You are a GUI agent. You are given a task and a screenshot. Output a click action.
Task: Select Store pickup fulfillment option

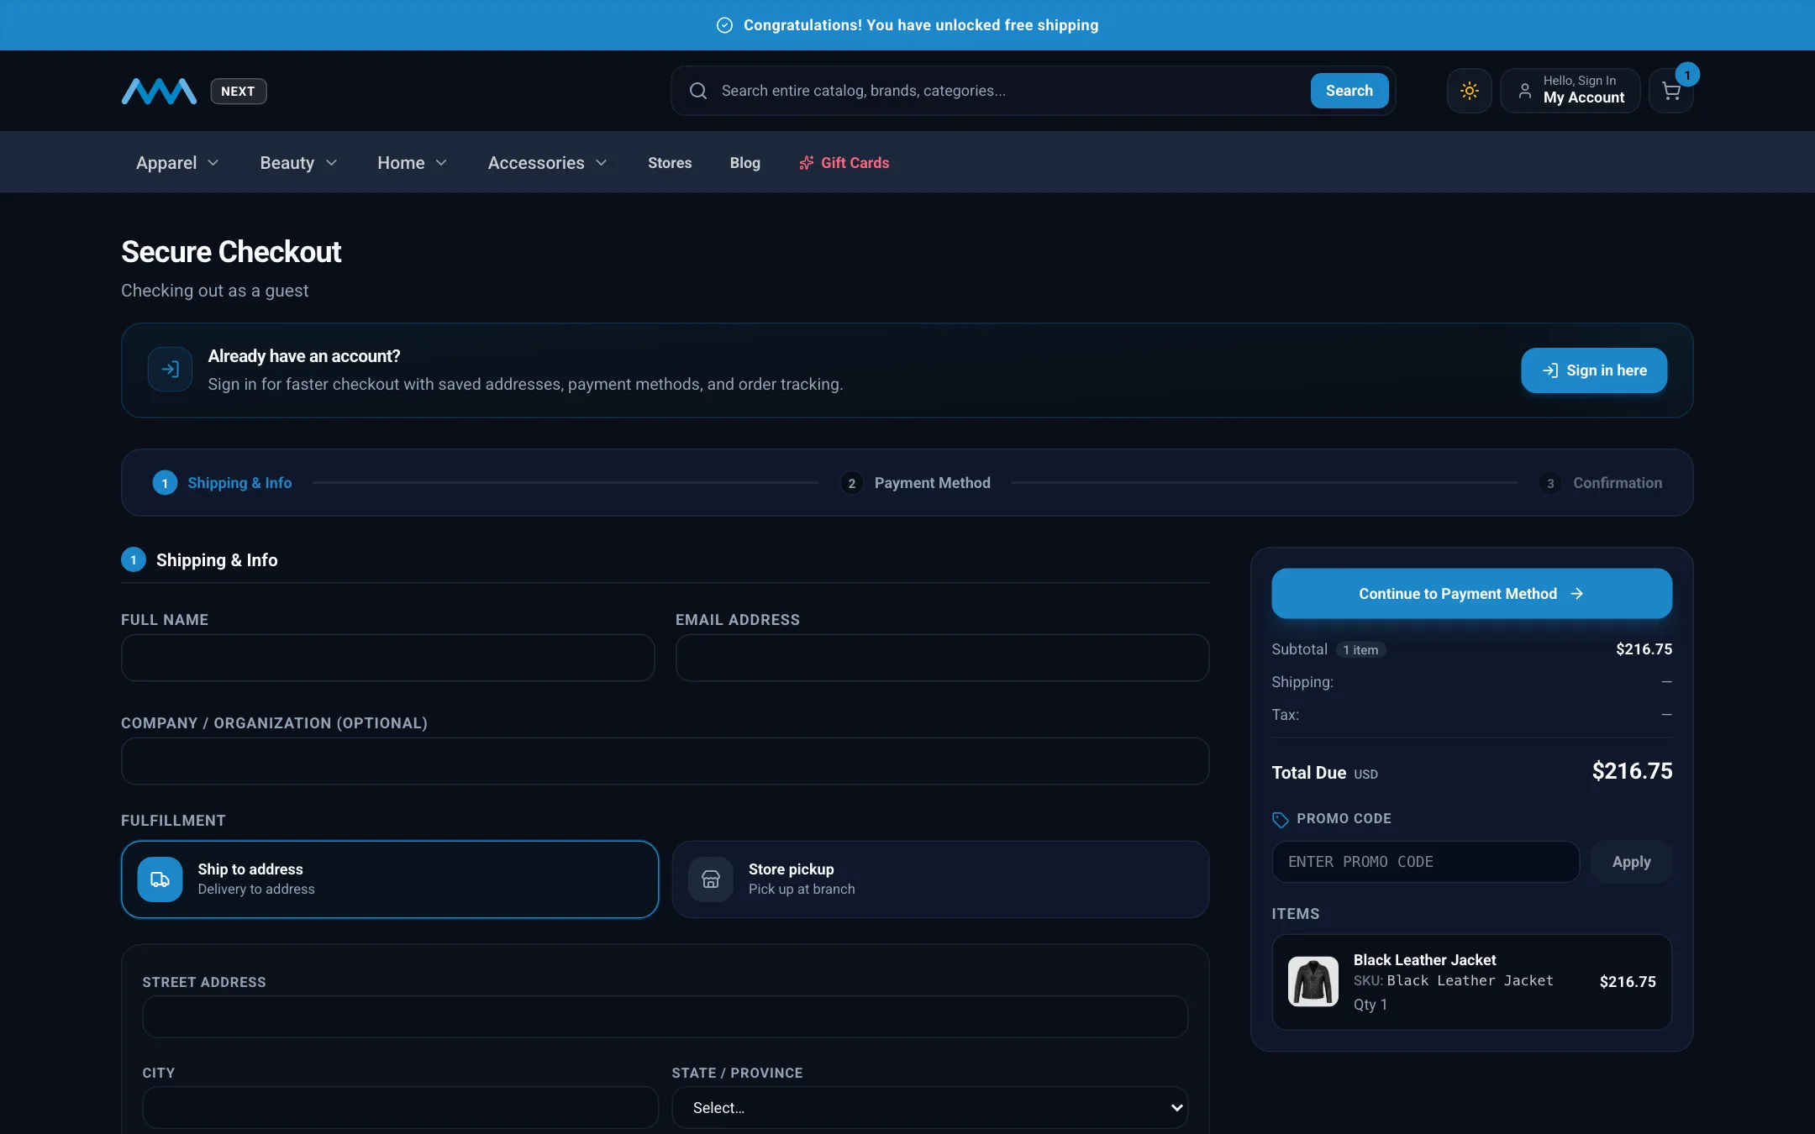click(940, 879)
